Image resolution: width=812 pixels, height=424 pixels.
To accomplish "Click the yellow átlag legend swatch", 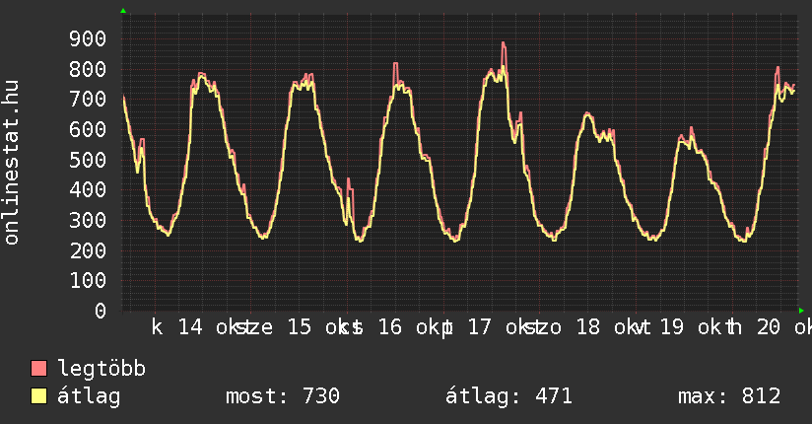I will click(x=39, y=396).
